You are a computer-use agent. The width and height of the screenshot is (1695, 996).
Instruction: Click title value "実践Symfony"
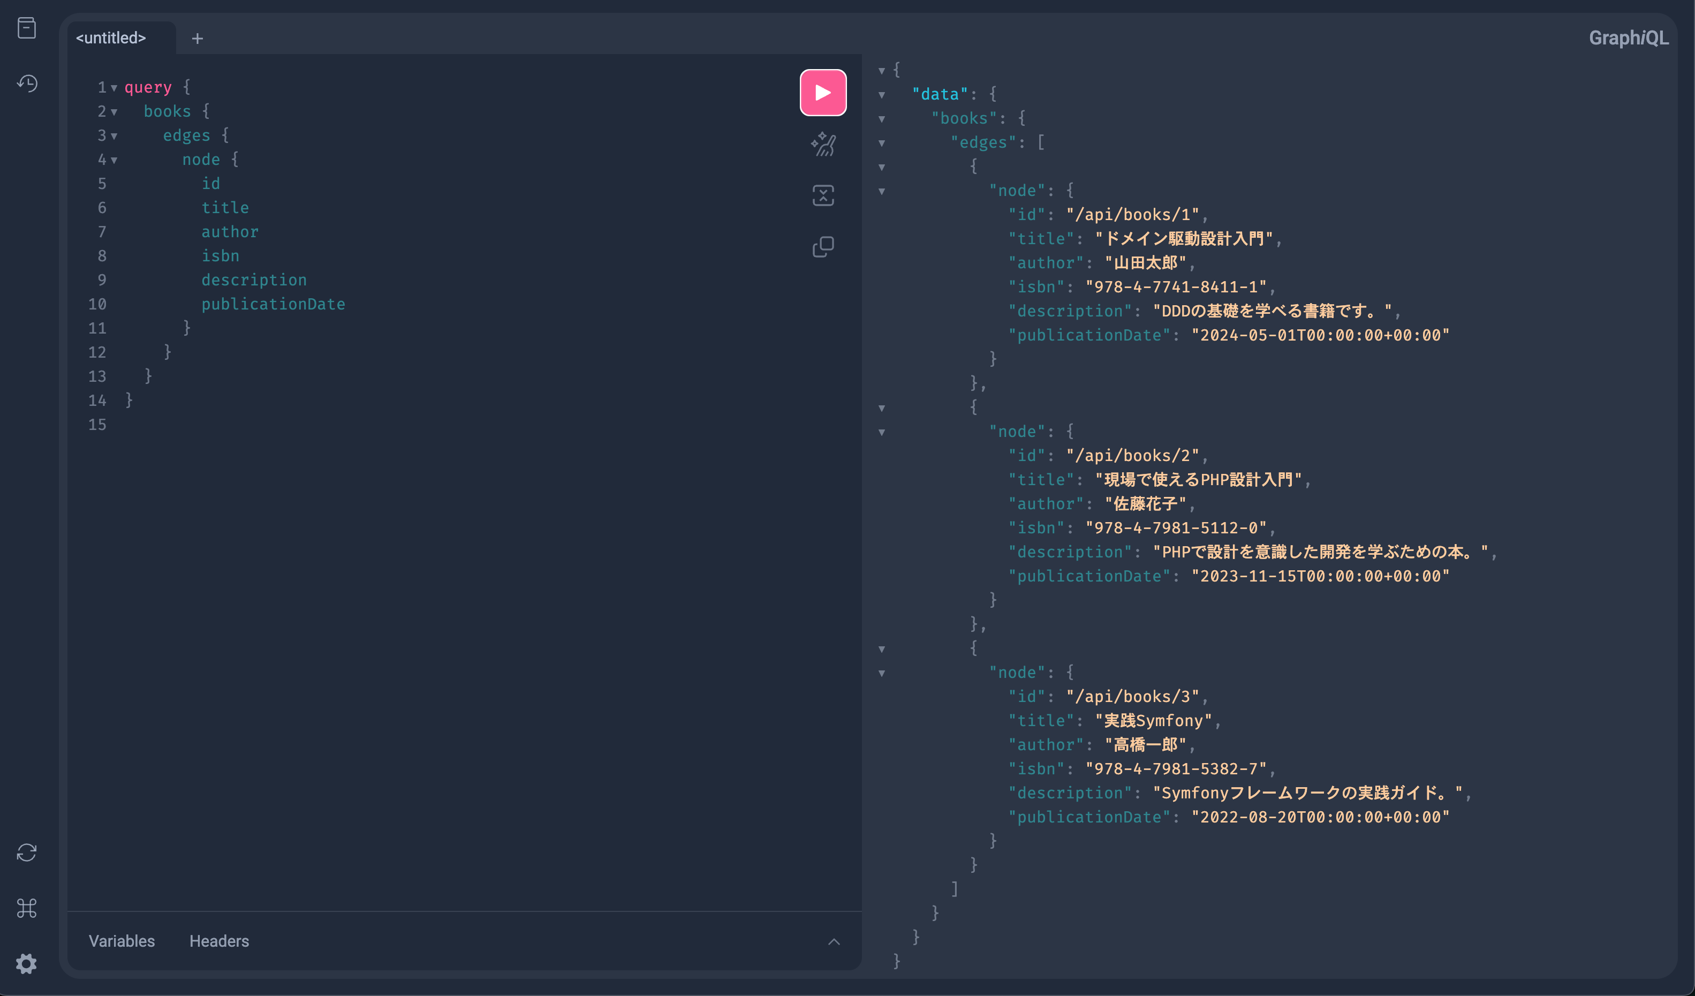coord(1154,721)
